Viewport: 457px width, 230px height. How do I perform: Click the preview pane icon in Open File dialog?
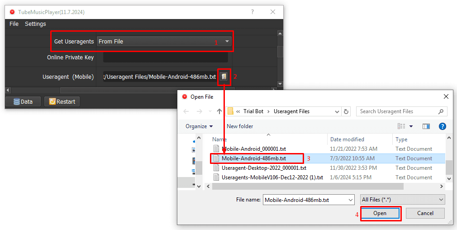coord(426,126)
